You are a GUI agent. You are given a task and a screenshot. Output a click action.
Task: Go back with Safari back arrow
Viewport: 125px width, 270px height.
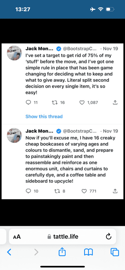(x=9, y=252)
